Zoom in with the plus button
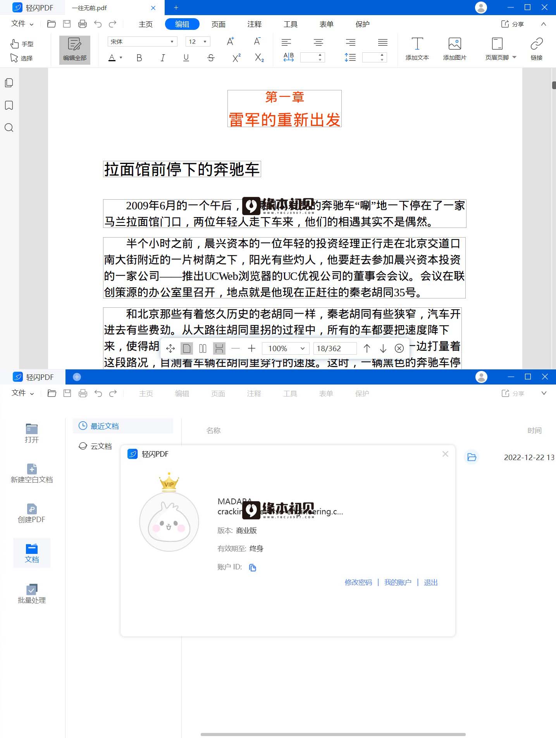Screen dimensions: 556x738 pyautogui.click(x=251, y=348)
